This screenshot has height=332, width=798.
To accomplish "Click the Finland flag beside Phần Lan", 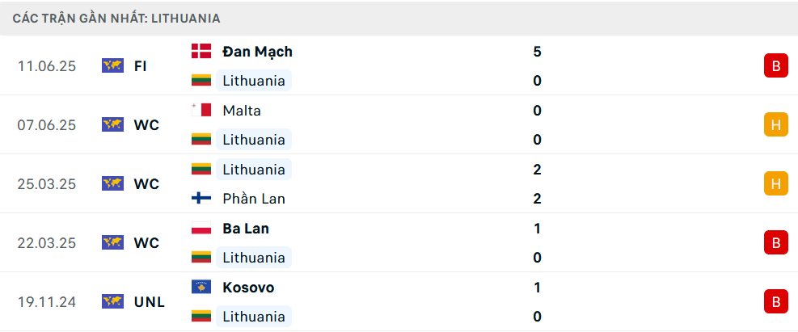I will pos(201,199).
